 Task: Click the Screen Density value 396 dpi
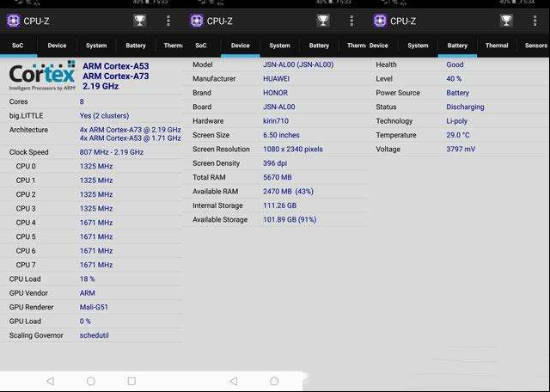[275, 163]
